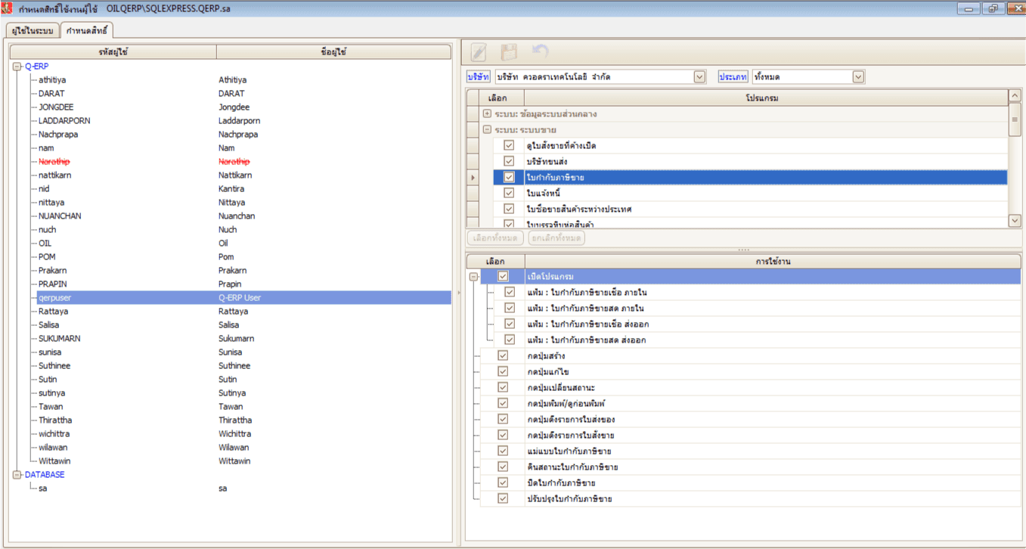Click the floppy disk save icon

point(509,52)
